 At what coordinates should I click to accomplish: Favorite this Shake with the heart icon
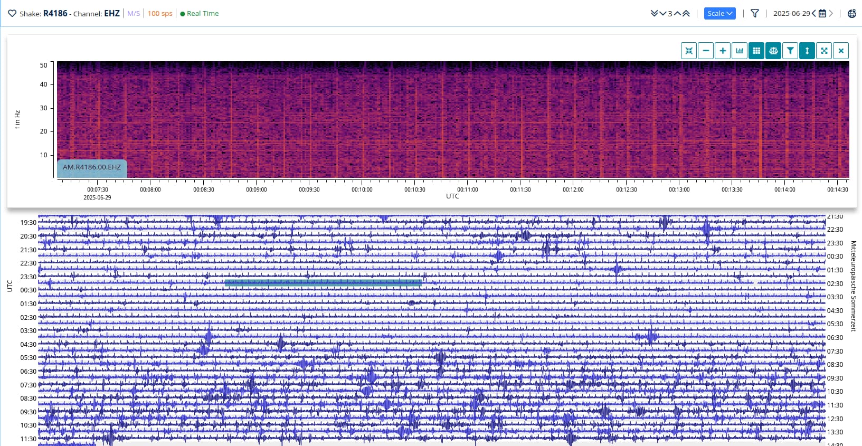[x=12, y=14]
